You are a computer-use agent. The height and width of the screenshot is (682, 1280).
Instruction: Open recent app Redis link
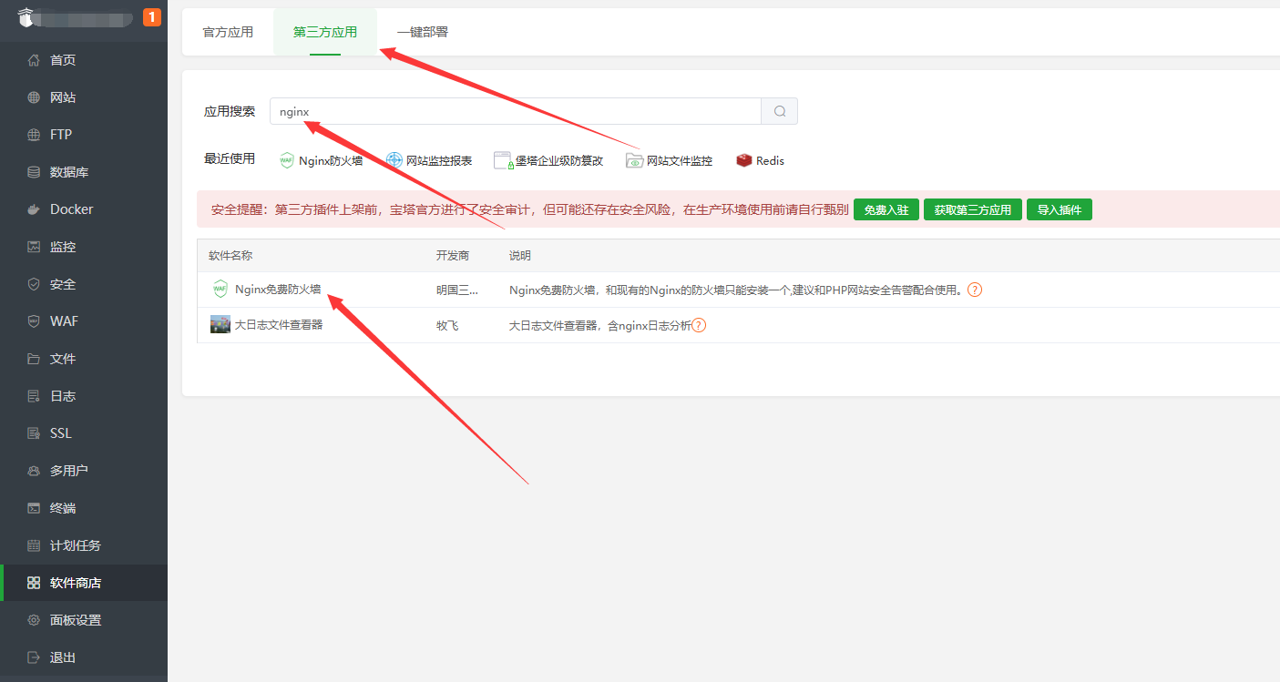(770, 160)
